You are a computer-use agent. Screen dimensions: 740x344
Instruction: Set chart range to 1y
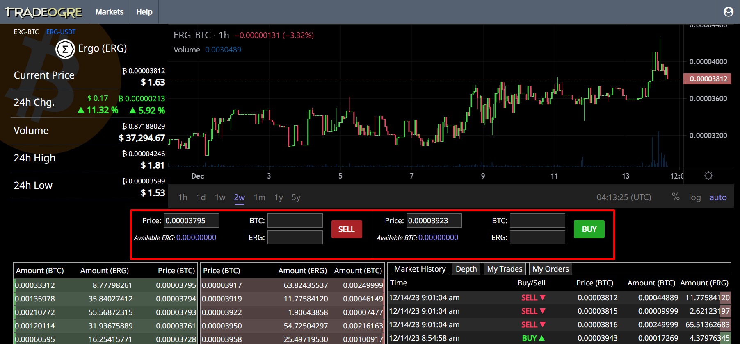pyautogui.click(x=279, y=197)
